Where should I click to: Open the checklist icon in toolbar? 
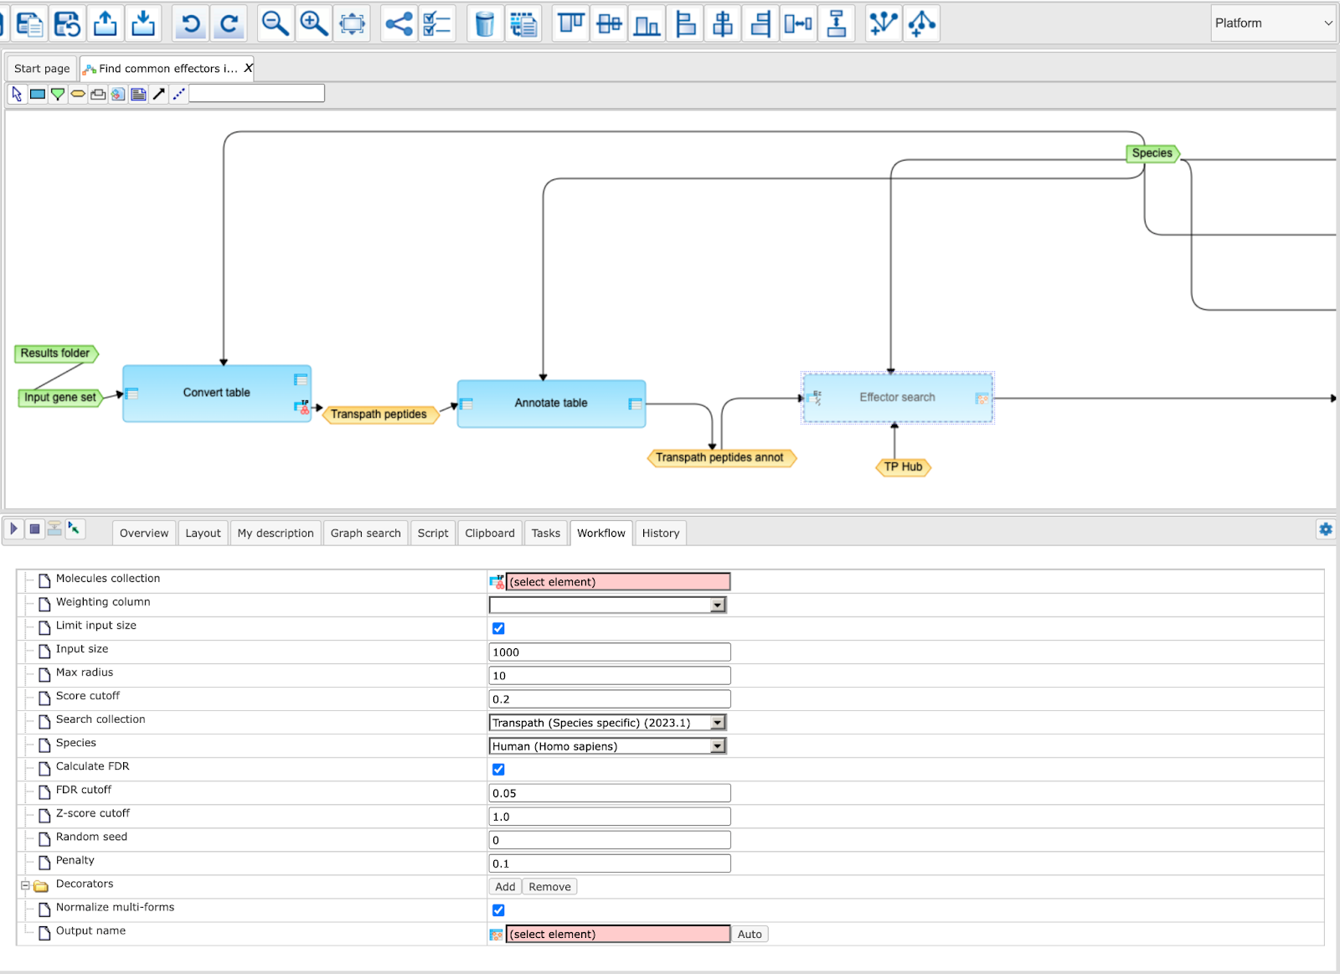tap(437, 23)
